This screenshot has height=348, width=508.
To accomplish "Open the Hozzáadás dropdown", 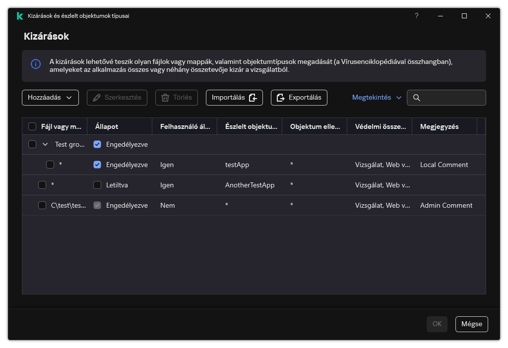I will 50,98.
